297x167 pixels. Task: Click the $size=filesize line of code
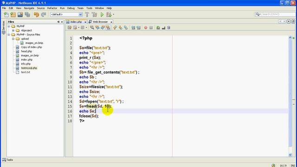point(101,87)
